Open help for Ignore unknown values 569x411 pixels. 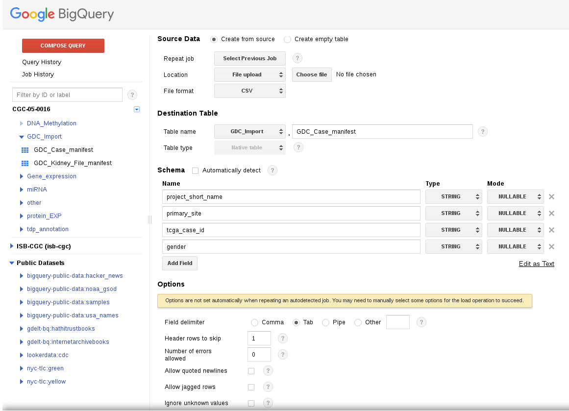268,403
